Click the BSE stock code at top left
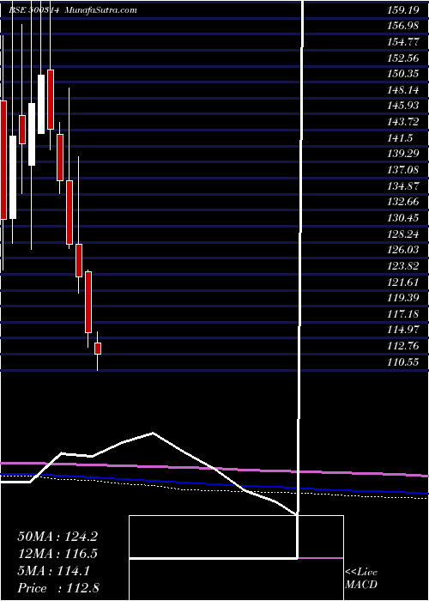 point(34,10)
